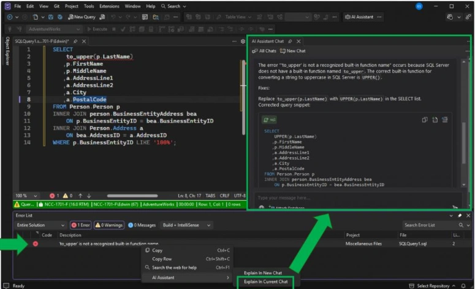This screenshot has height=289, width=475.
Task: Click the All Chats button
Action: [264, 51]
